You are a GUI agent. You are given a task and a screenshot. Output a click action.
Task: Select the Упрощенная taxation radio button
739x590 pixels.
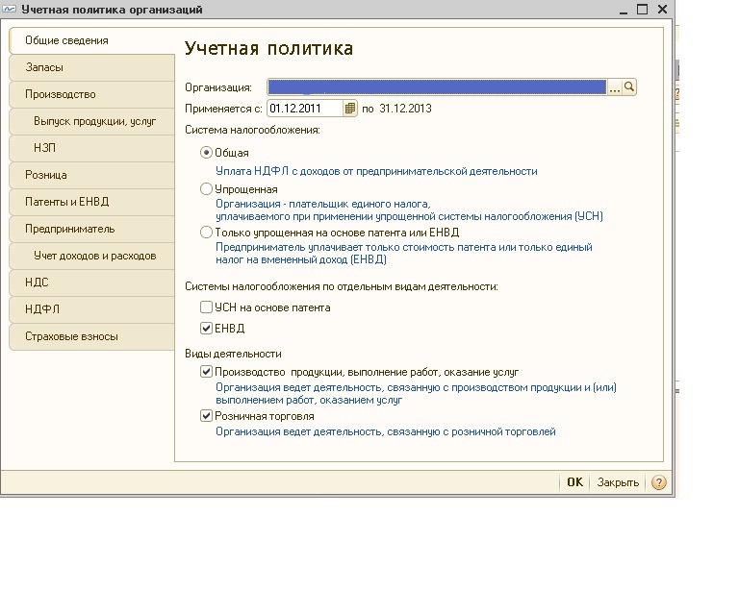click(206, 189)
